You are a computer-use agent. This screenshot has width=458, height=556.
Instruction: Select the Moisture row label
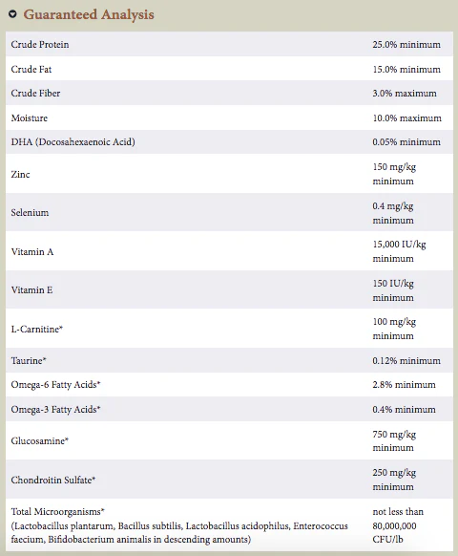[29, 118]
